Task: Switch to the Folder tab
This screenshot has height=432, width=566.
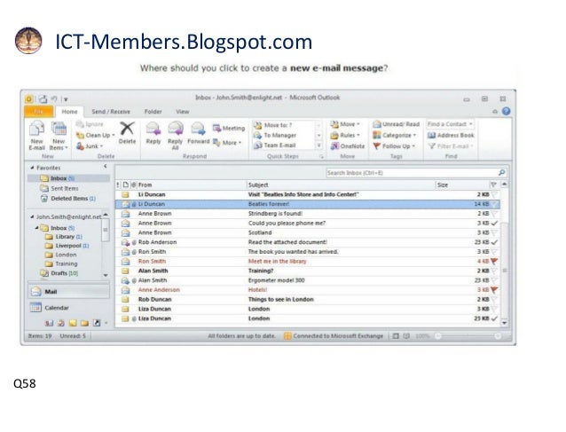Action: [153, 112]
